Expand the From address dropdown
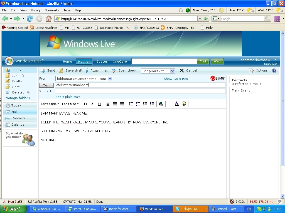The width and height of the screenshot is (285, 213). [x=110, y=79]
